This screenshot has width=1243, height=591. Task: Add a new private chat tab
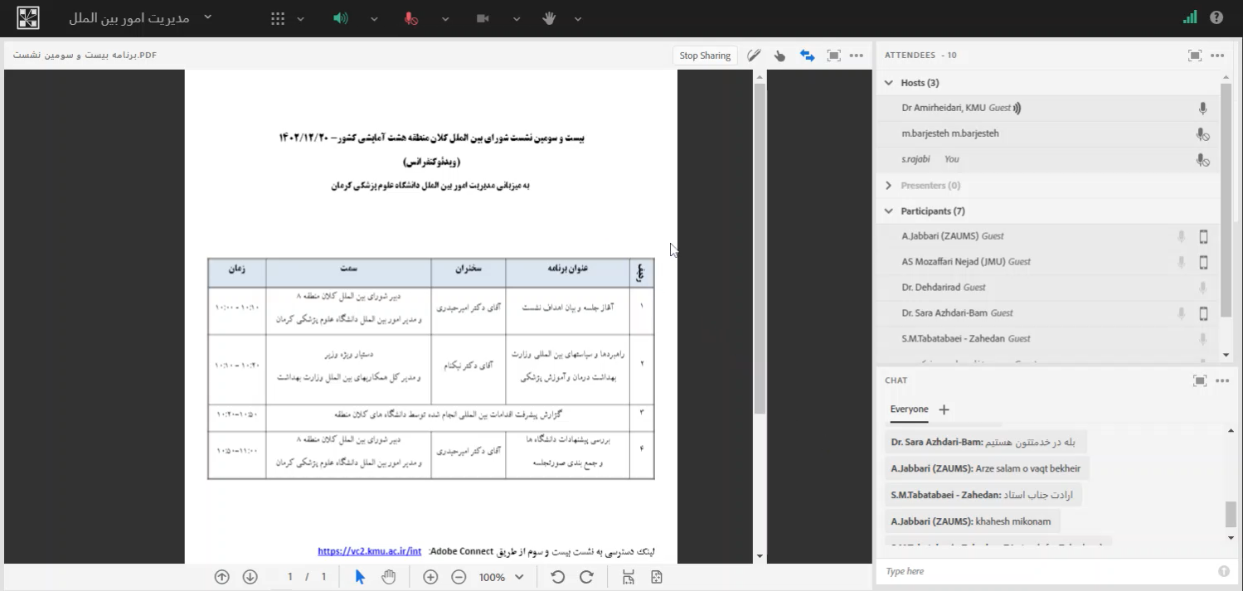pos(944,409)
